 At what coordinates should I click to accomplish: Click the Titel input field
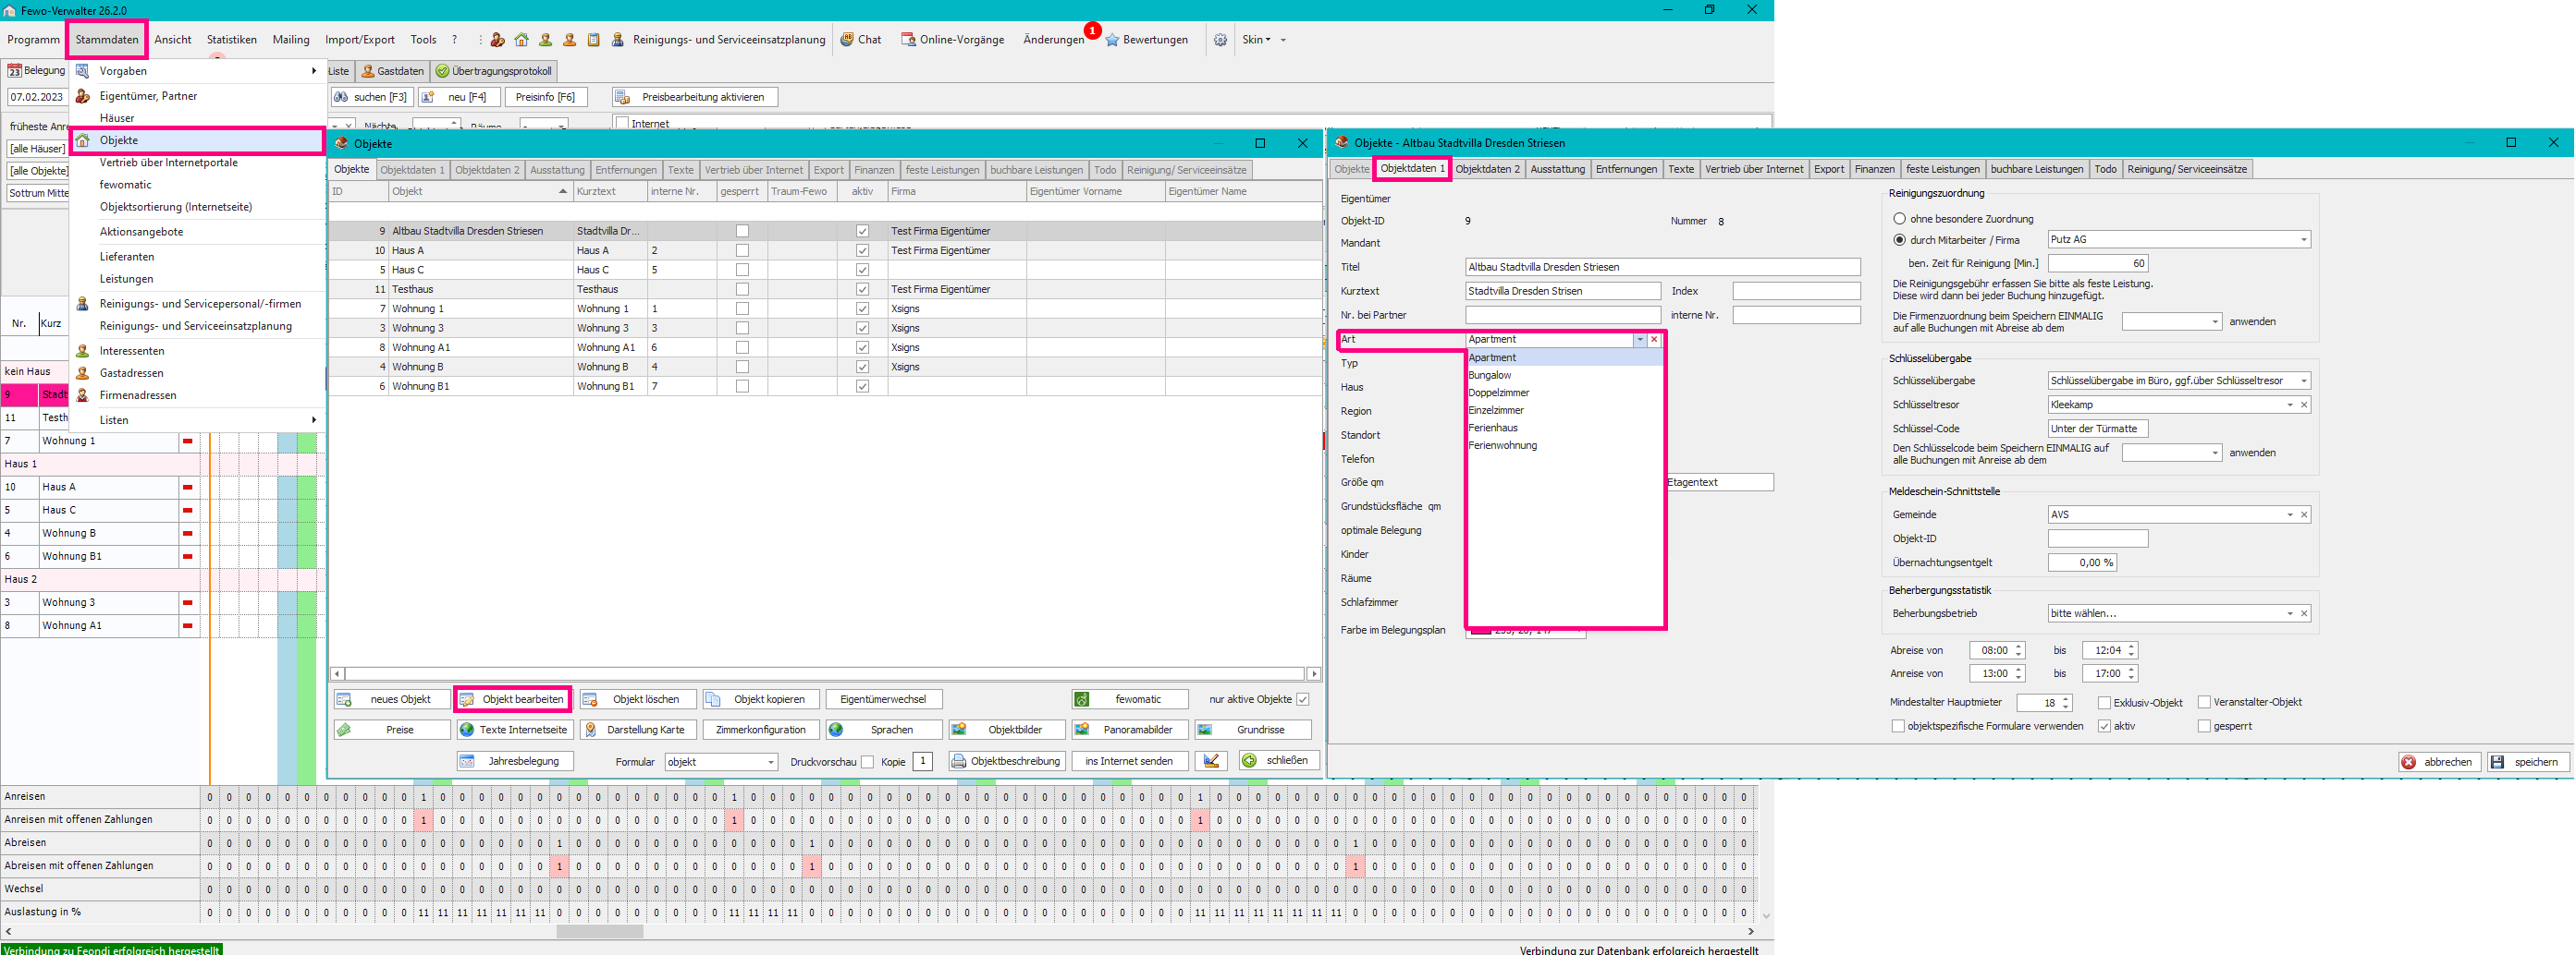coord(1662,267)
